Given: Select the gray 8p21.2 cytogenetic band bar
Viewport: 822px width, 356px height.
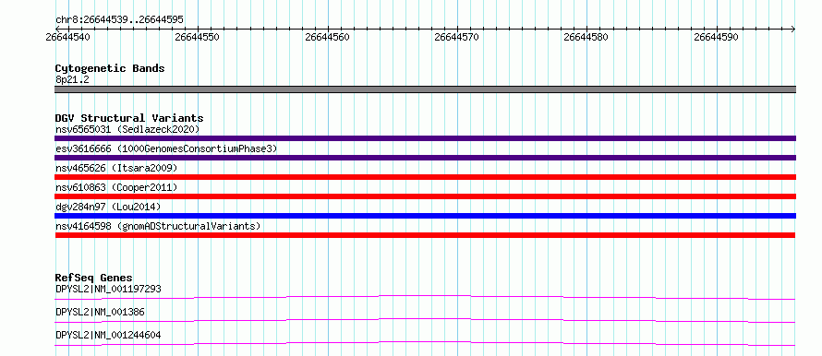Looking at the screenshot, I should [x=425, y=89].
